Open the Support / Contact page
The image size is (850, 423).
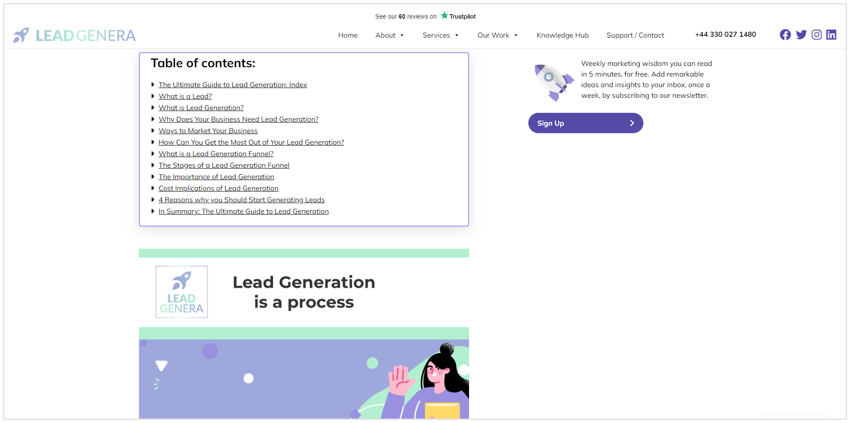(x=635, y=35)
